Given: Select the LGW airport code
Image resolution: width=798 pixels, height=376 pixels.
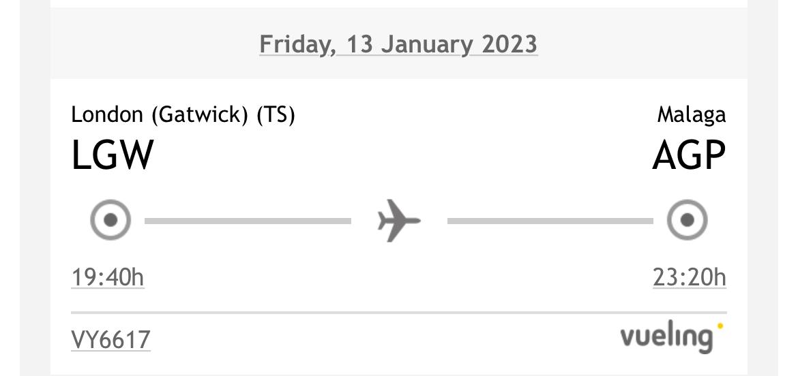Looking at the screenshot, I should tap(113, 155).
